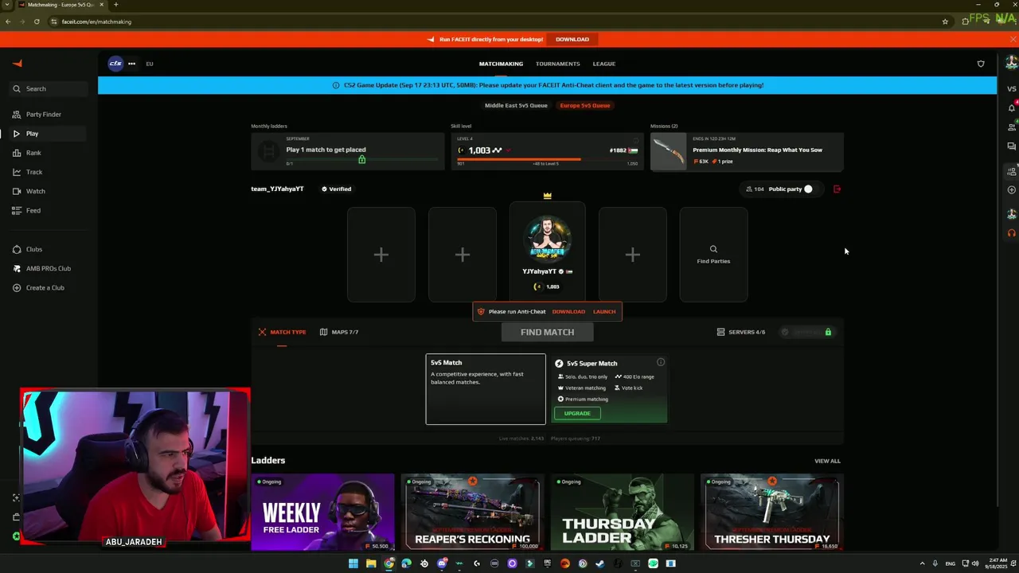Image resolution: width=1019 pixels, height=573 pixels.
Task: Click the locked green padlock option
Action: (x=828, y=332)
